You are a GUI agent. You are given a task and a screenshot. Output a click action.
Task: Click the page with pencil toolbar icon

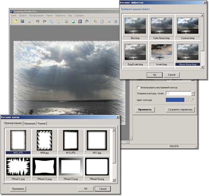pyautogui.click(x=102, y=21)
